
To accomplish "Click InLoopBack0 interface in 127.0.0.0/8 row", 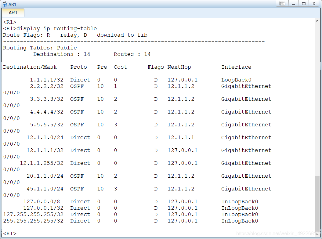I will (x=240, y=202).
